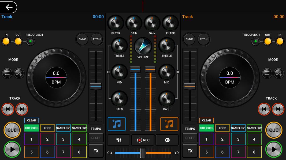The width and height of the screenshot is (286, 160).
Task: Click the left deck tempo slider handle
Action: [96, 86]
